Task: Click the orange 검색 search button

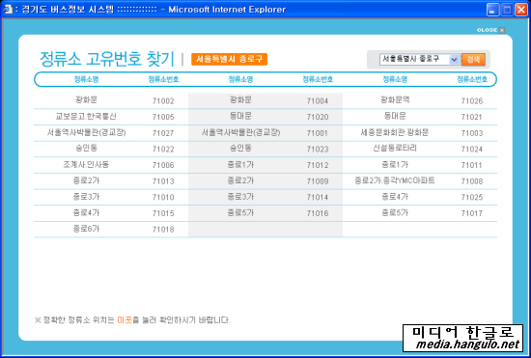Action: [473, 60]
